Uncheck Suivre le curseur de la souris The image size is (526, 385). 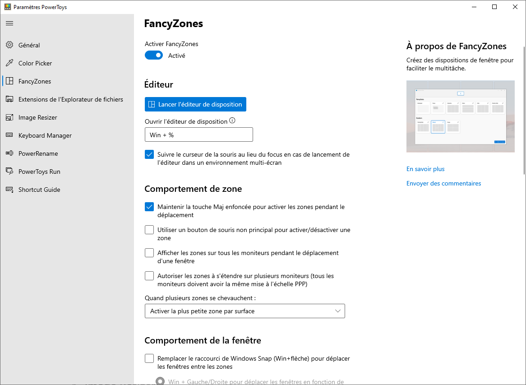tap(149, 154)
